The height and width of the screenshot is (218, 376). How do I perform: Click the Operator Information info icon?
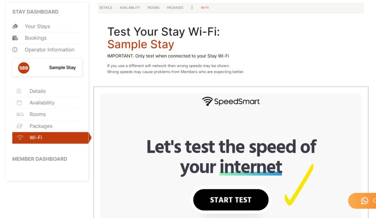15,50
